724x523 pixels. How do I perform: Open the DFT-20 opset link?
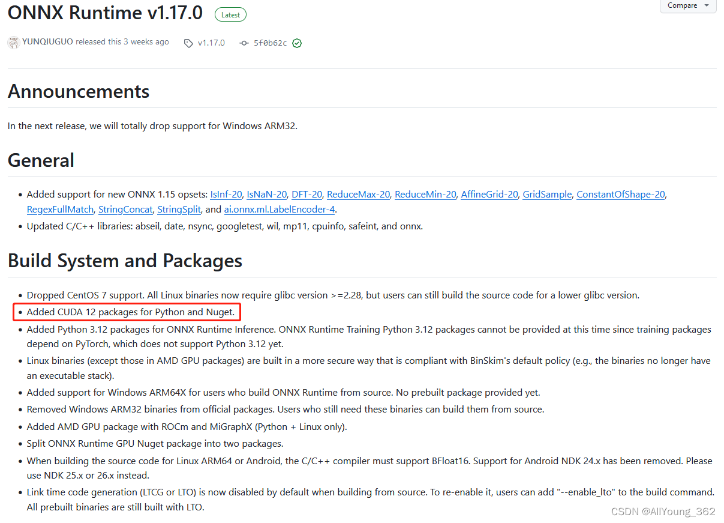307,194
